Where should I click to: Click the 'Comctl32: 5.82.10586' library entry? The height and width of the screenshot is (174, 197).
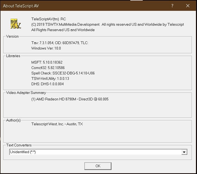point(48,68)
